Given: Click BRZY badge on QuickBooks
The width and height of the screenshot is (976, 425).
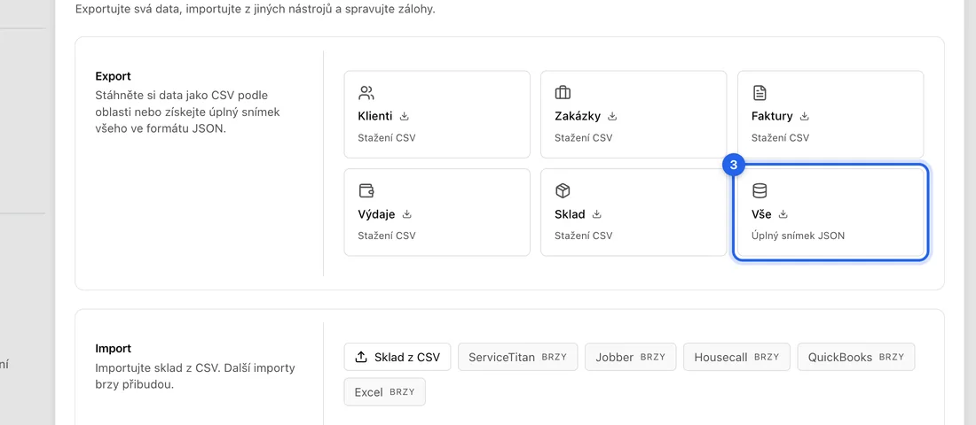Looking at the screenshot, I should 892,358.
